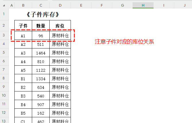This screenshot has width=192, height=123.
Task: Select cell containing A4
Action: coord(23,61)
